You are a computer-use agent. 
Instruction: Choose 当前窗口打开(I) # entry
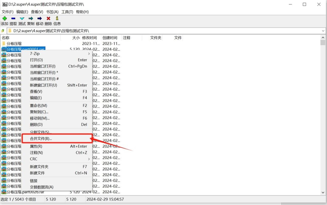coord(57,79)
